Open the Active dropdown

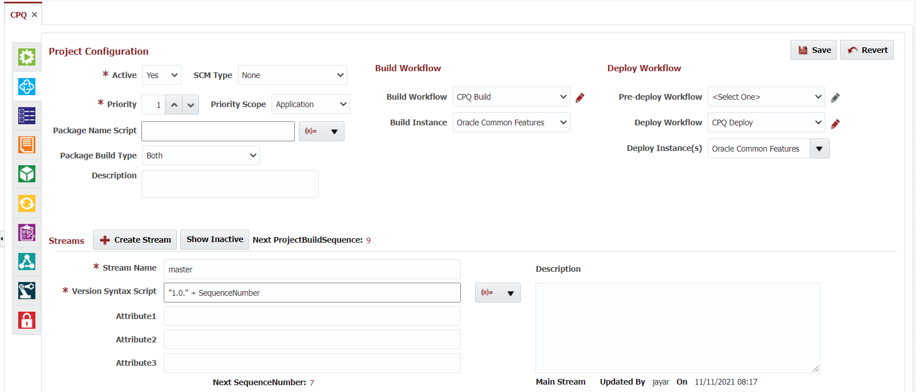tap(161, 75)
